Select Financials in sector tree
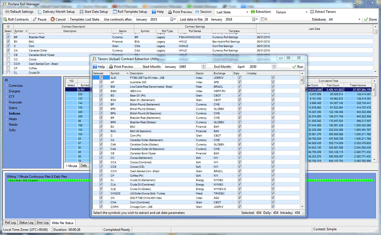The width and height of the screenshot is (381, 235). pyautogui.click(x=15, y=102)
